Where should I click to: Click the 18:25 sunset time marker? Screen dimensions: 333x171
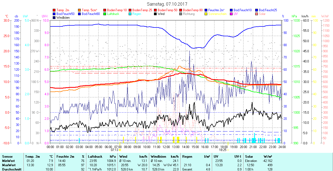[223, 150]
